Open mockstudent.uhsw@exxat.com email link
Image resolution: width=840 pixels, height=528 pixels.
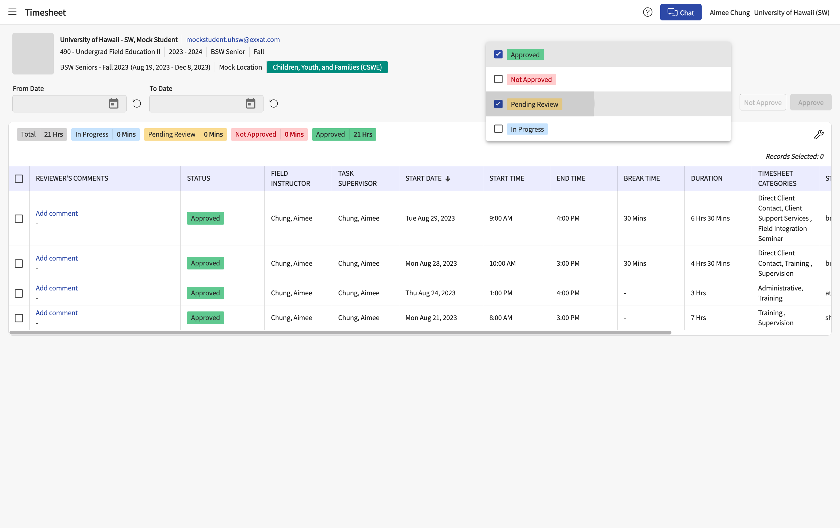[233, 39]
